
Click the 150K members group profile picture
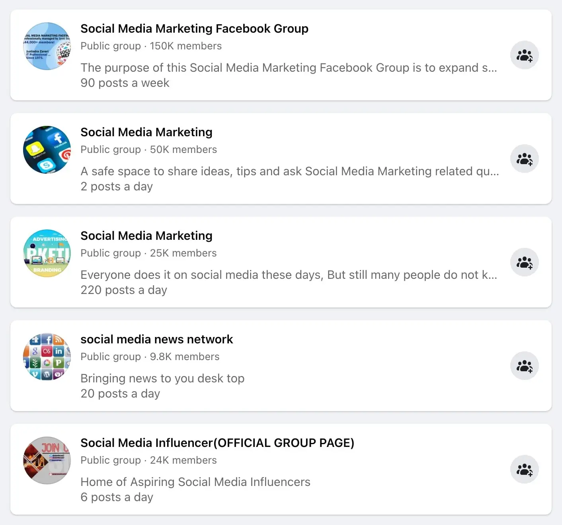(x=47, y=46)
